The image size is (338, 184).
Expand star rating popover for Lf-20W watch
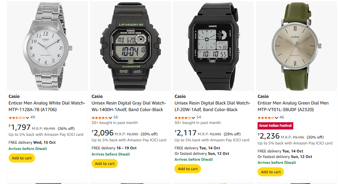193,117
